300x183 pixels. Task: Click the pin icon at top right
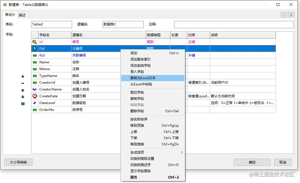(x=291, y=15)
